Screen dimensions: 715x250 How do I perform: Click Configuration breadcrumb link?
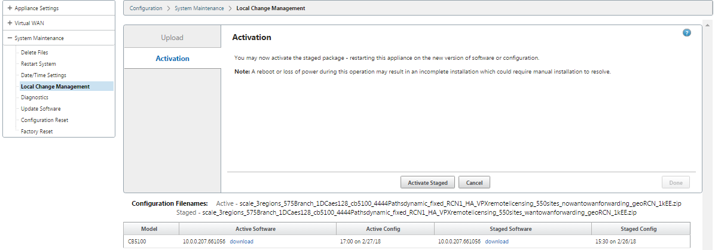click(x=146, y=8)
